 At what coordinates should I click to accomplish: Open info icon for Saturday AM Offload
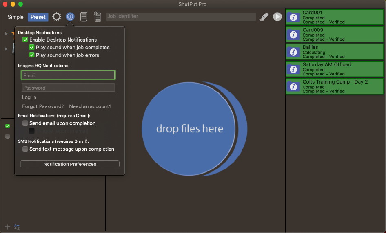tap(293, 69)
